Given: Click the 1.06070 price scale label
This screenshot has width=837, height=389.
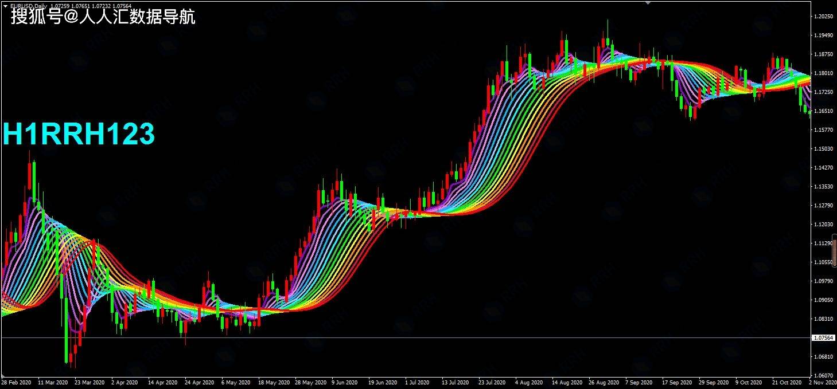Looking at the screenshot, I should click(823, 375).
